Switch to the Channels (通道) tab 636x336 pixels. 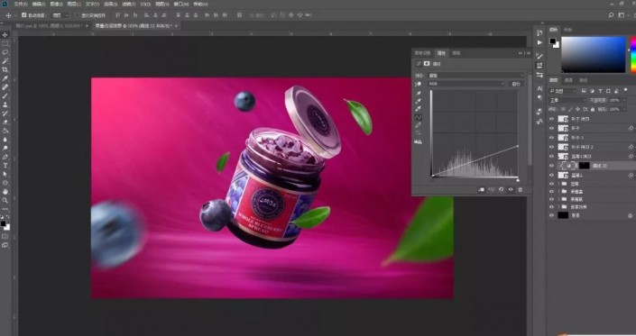click(568, 80)
